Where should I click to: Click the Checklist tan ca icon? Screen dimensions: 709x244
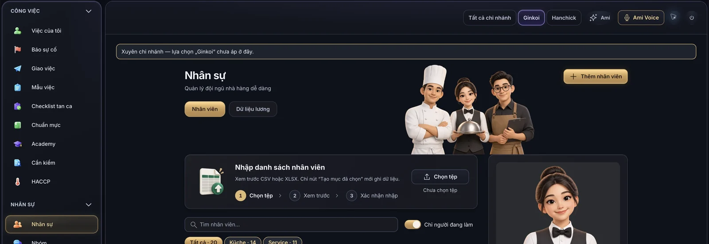[18, 106]
